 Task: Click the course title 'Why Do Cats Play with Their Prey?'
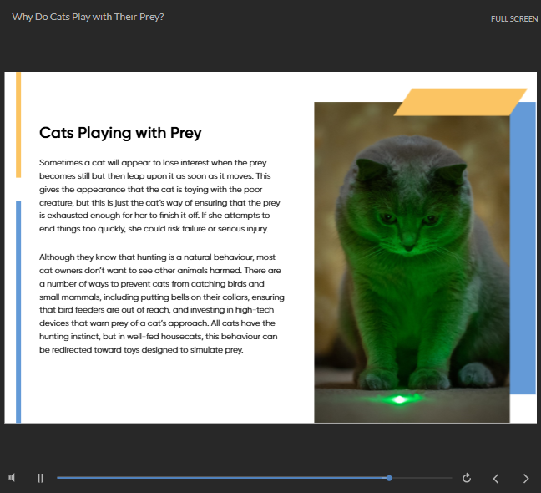tap(88, 17)
